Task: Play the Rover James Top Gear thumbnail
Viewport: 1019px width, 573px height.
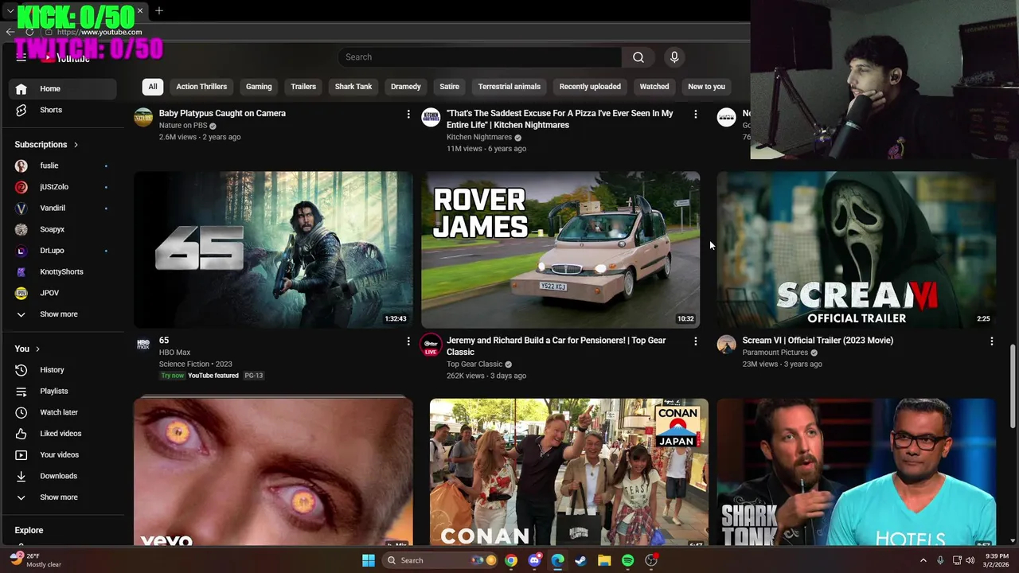Action: pyautogui.click(x=560, y=249)
